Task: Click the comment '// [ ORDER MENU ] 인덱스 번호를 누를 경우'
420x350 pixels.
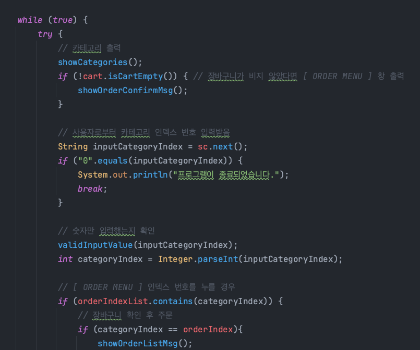Action: tap(147, 287)
